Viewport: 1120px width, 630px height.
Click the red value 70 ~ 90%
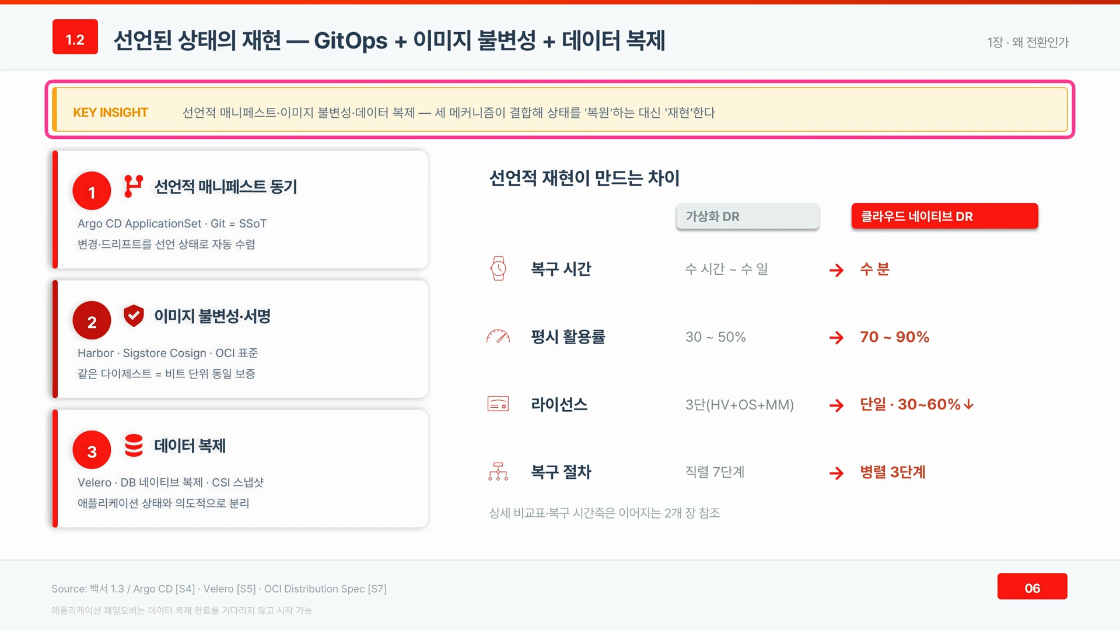point(895,337)
